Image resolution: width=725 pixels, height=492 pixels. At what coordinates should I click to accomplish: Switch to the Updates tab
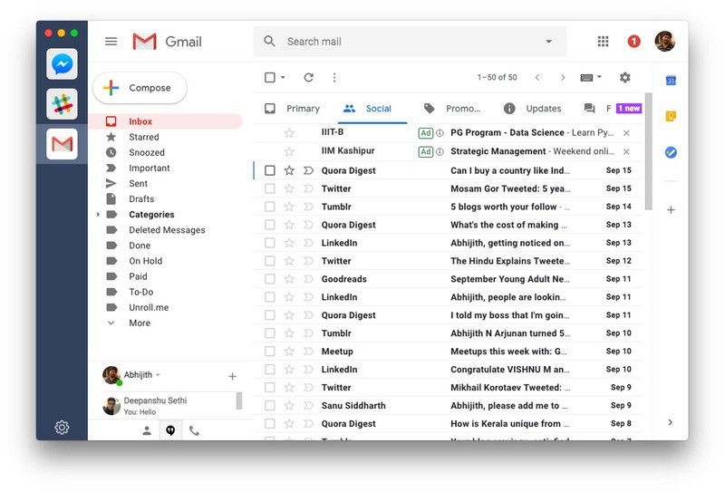pos(533,109)
